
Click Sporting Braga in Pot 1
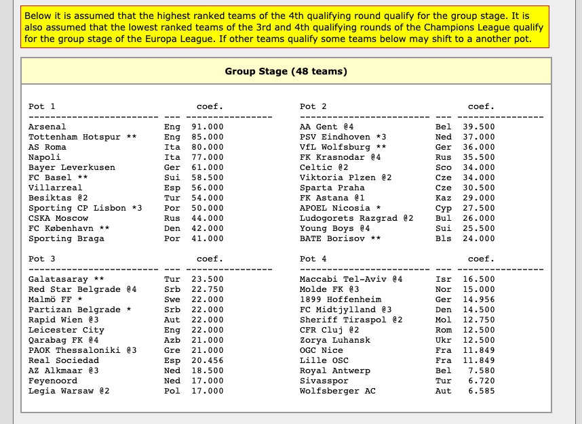coord(66,238)
